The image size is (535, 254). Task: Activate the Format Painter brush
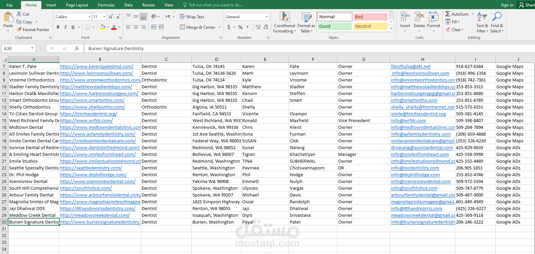click(19, 29)
